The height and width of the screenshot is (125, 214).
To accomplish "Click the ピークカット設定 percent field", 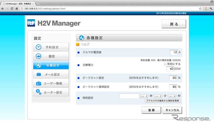I will click(x=173, y=78).
